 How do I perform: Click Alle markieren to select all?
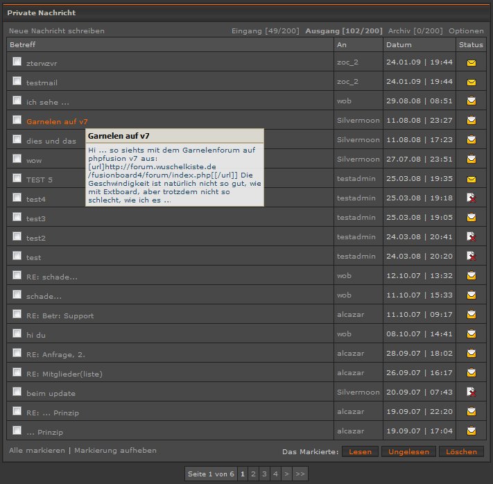pos(37,451)
